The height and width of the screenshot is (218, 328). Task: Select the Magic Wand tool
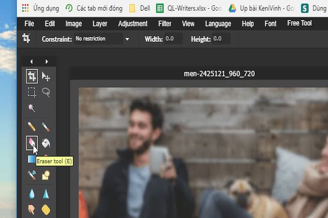(32, 108)
